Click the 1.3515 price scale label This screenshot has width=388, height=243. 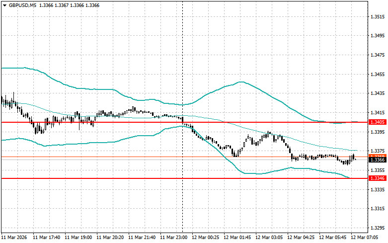tap(378, 16)
